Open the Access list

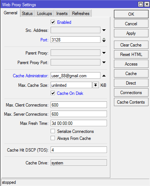131,64
